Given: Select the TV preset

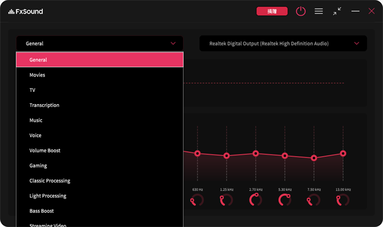Looking at the screenshot, I should tap(100, 90).
